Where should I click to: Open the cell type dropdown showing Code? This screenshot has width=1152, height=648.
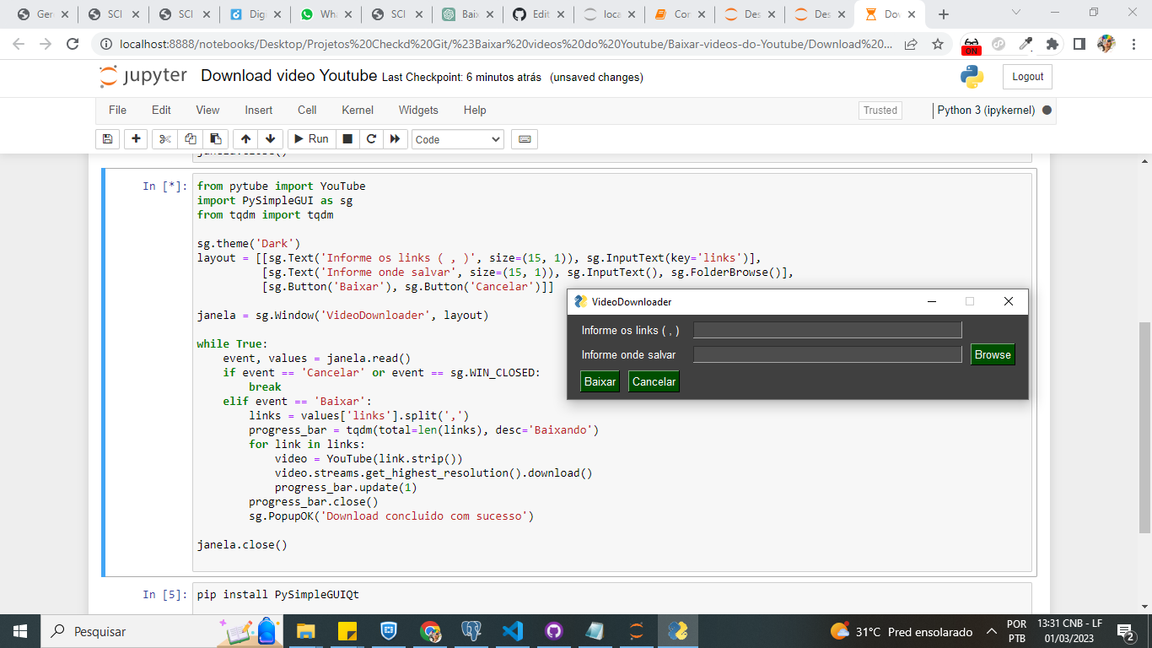[x=457, y=138]
